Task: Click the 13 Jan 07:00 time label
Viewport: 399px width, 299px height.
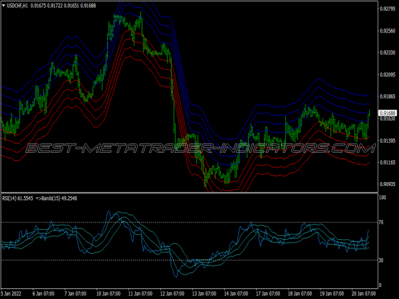Action: [x=204, y=294]
